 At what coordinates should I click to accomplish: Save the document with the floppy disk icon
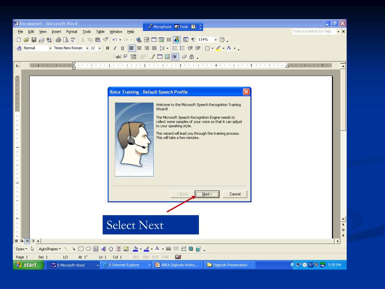pos(34,40)
